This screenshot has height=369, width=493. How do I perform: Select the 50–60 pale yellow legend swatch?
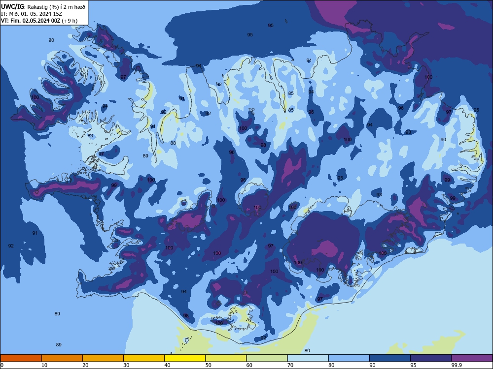226,358
